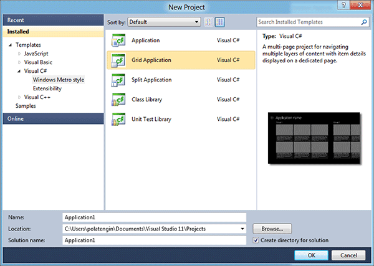Expand the Visual Basic tree node
Screen dimensions: 374x266
[19, 62]
